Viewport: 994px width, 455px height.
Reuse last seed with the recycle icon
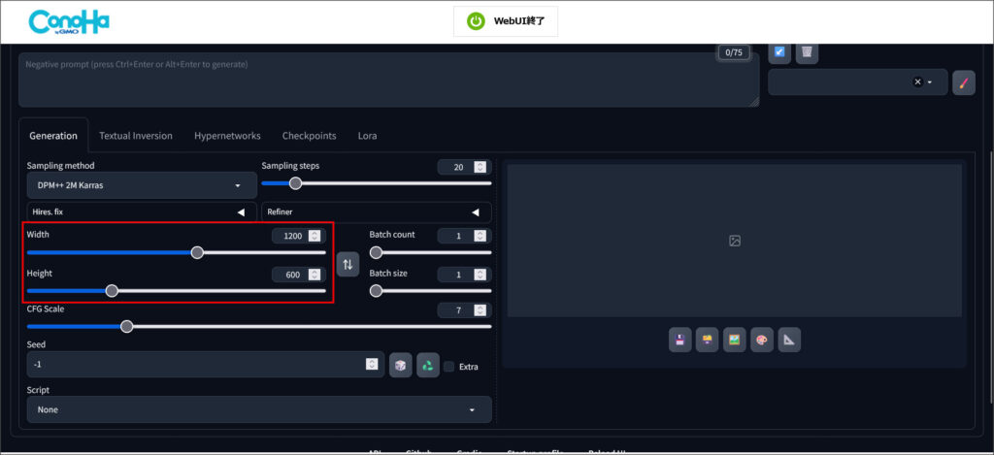pyautogui.click(x=428, y=365)
